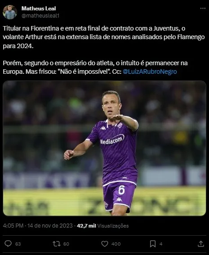Click the reply speech bubble icon

tap(8, 244)
